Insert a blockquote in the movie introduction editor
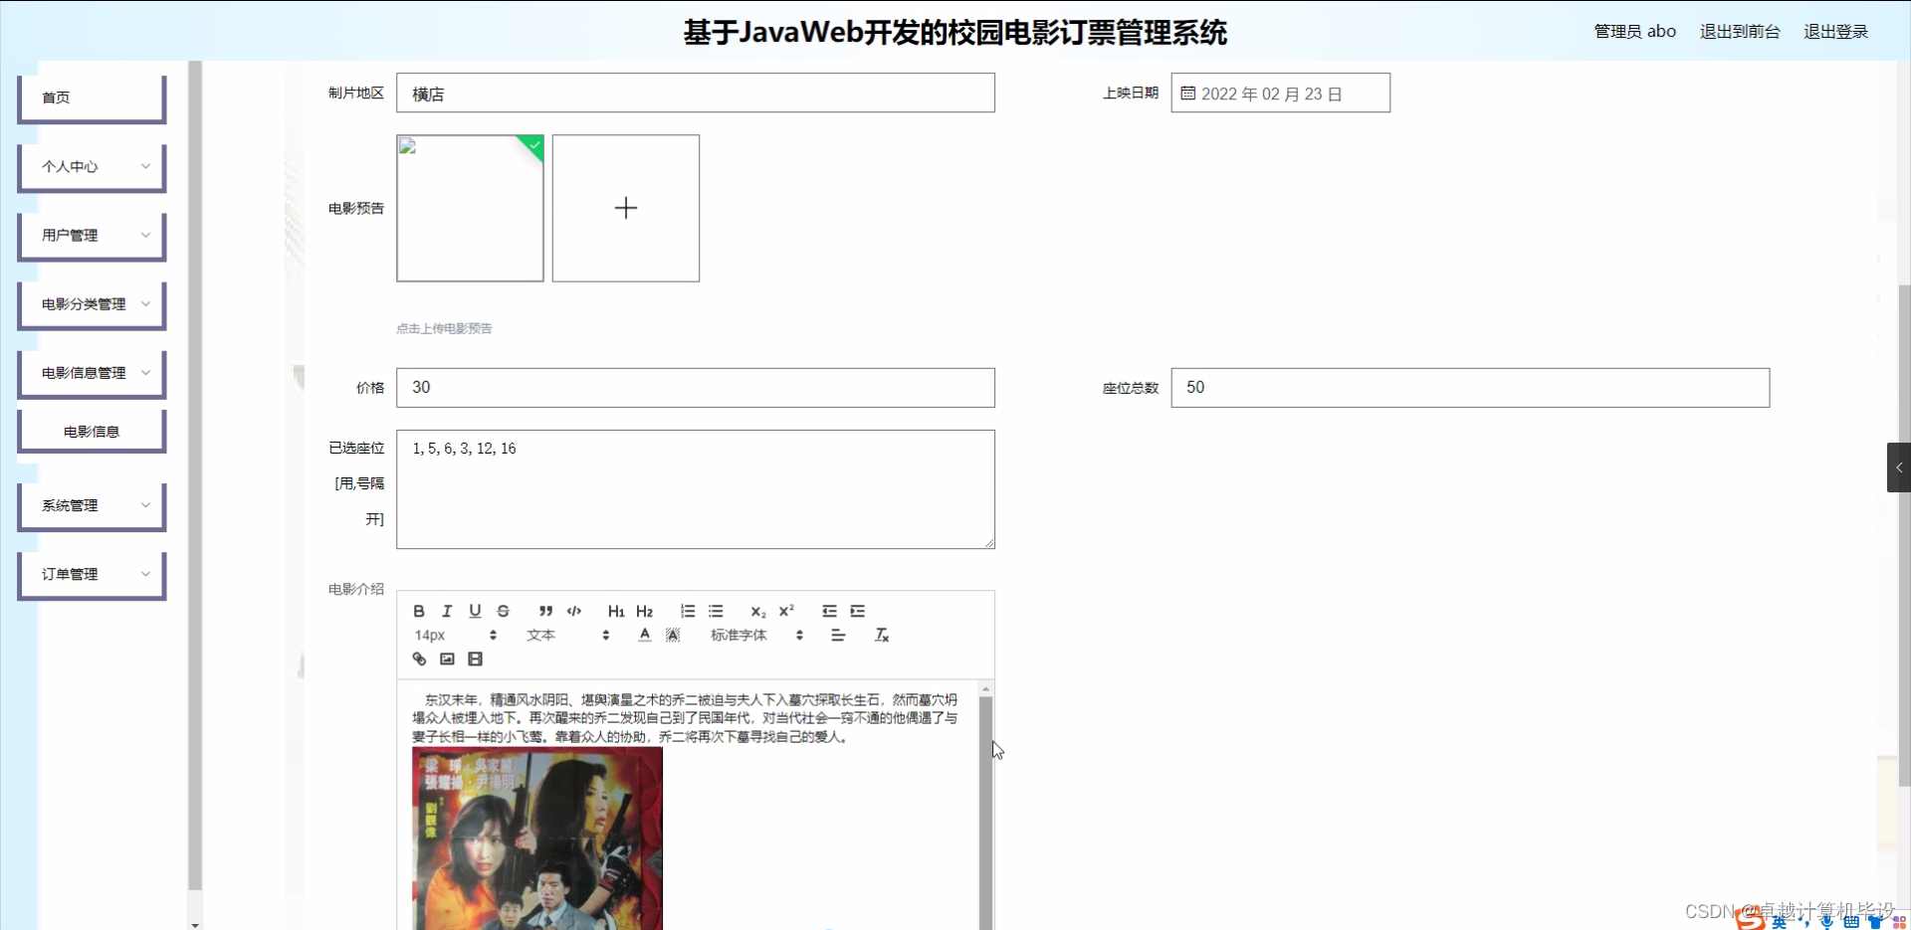This screenshot has width=1911, height=930. pos(545,611)
